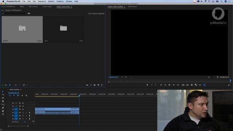
Task: Select the Slip tool
Action: tap(3, 104)
